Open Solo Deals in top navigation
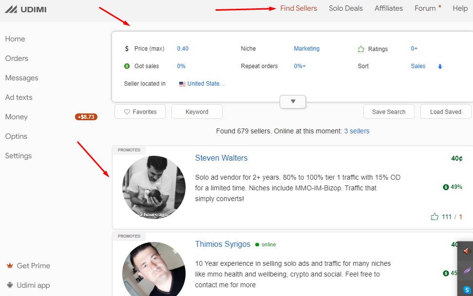Image resolution: width=473 pixels, height=296 pixels. click(x=346, y=8)
